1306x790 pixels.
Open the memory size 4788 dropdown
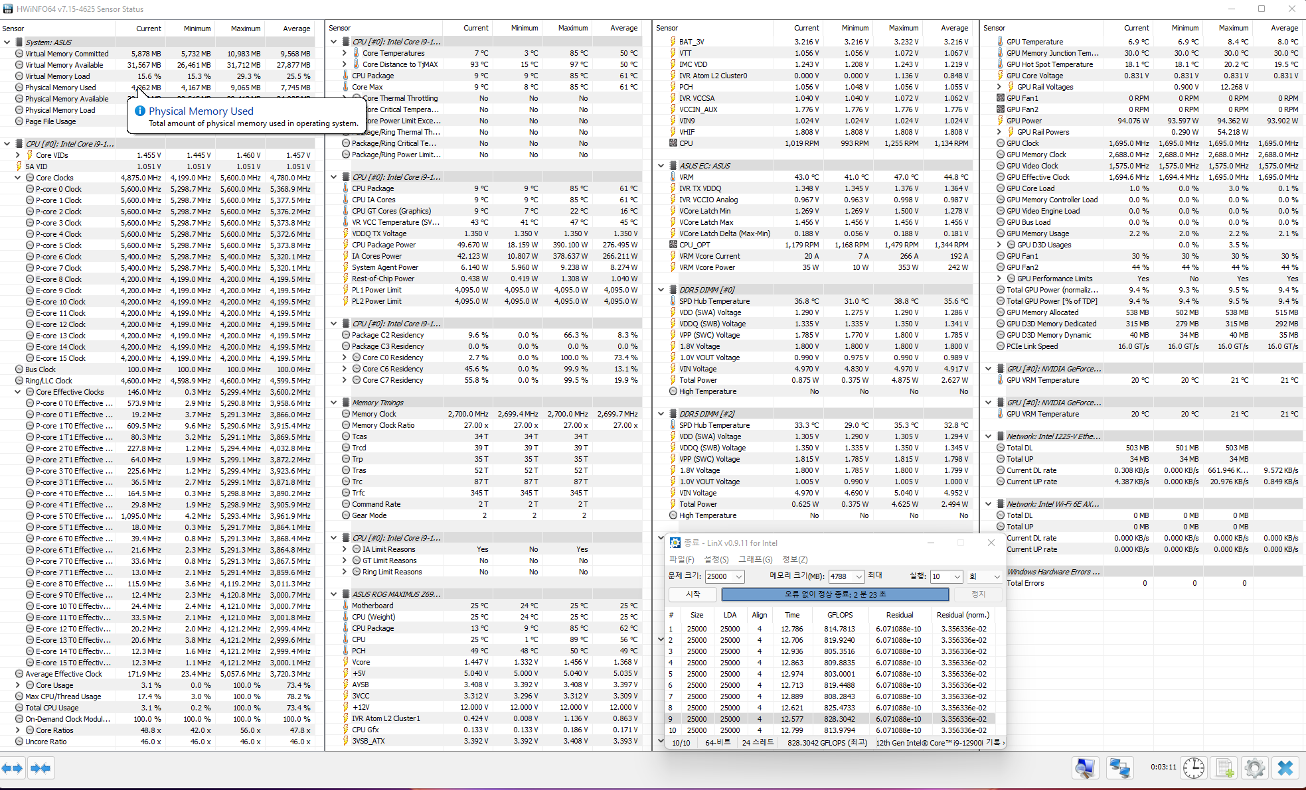click(x=858, y=577)
